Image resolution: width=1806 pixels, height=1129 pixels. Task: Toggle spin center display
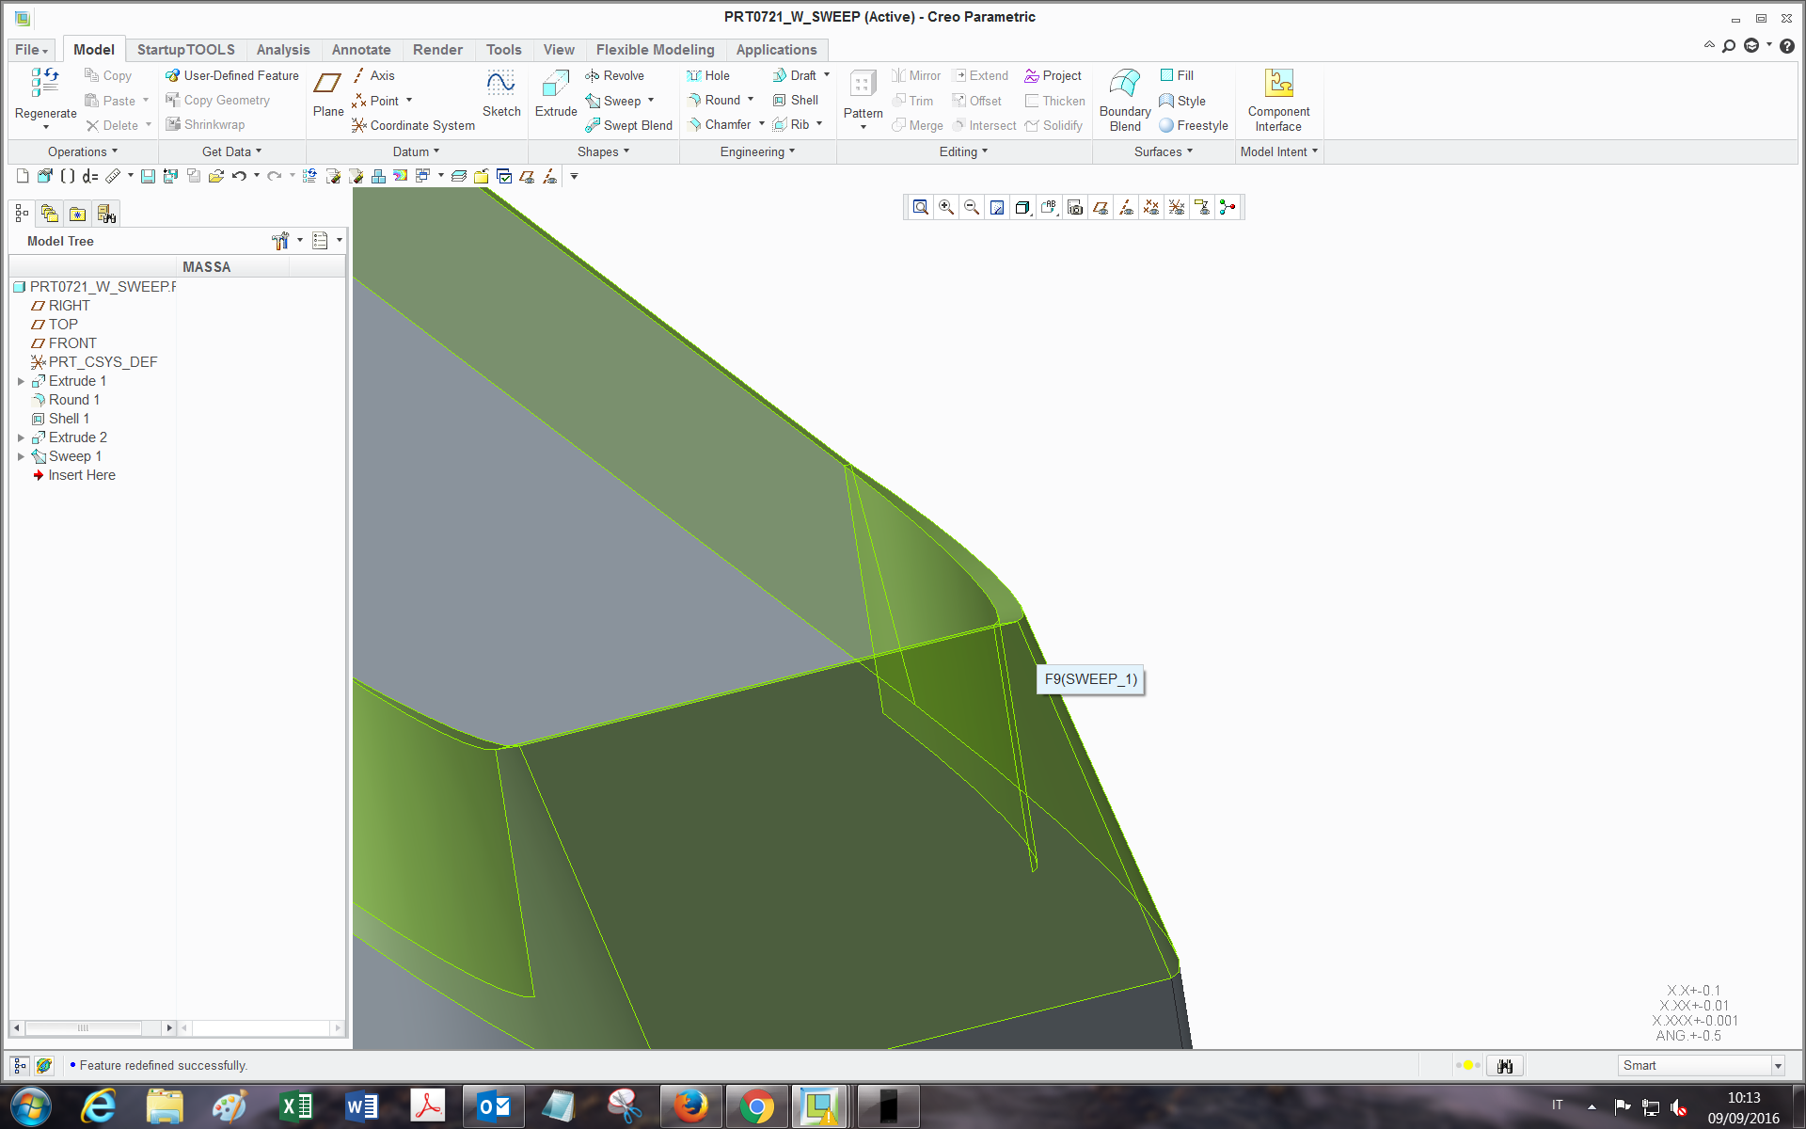click(1228, 207)
